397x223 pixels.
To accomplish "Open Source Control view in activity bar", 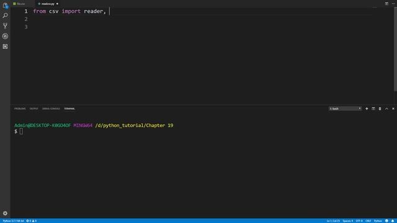I will (x=5, y=26).
